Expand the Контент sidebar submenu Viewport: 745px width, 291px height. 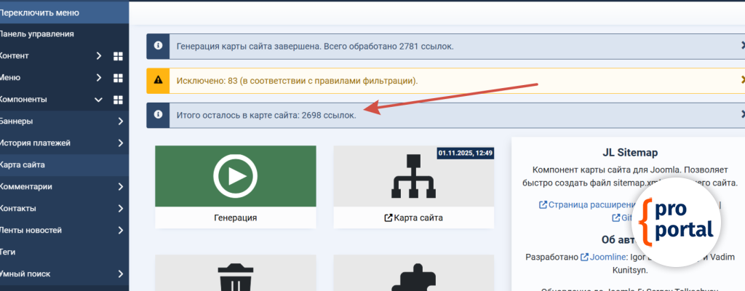[98, 56]
